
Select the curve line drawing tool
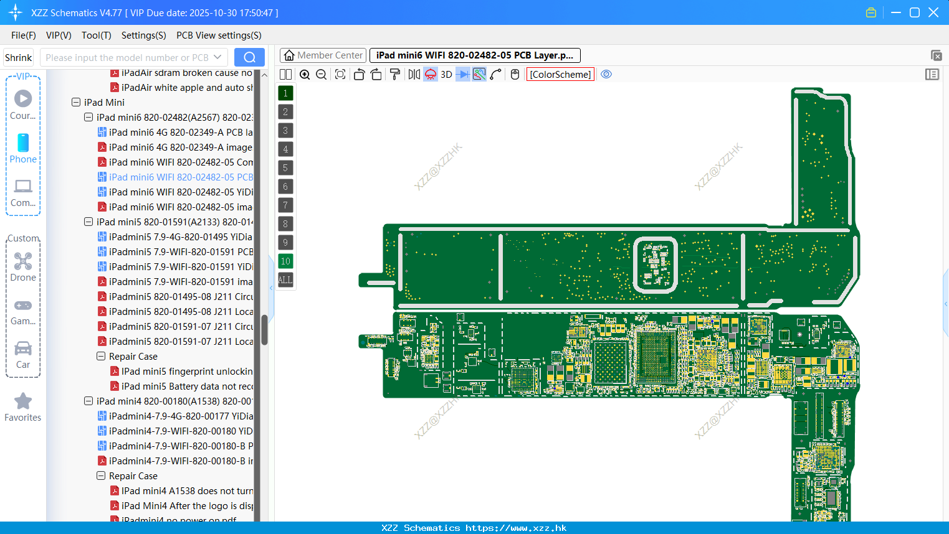tap(496, 74)
